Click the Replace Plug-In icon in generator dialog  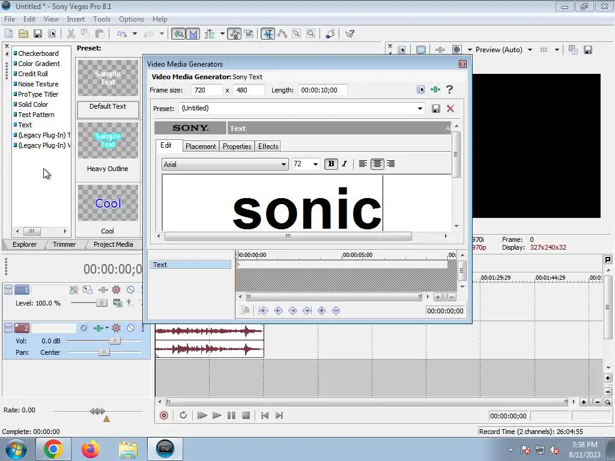pyautogui.click(x=420, y=90)
